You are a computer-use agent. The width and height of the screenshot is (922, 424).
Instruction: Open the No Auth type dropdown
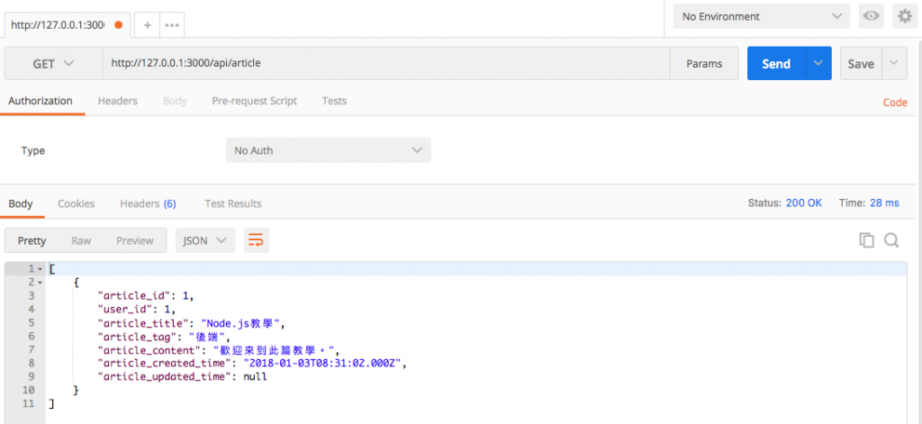(x=328, y=150)
